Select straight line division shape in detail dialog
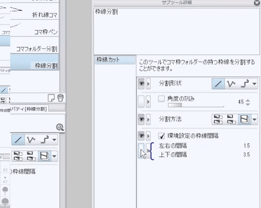Image resolution: width=261 pixels, height=208 pixels. point(218,84)
